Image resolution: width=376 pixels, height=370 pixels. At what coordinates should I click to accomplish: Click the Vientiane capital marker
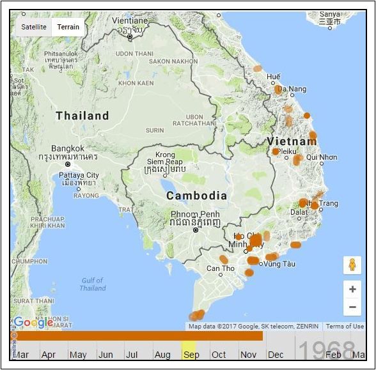coord(130,36)
